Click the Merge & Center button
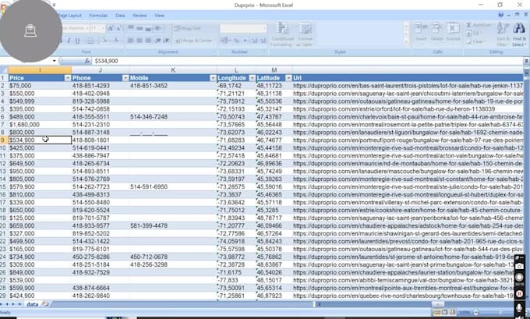The width and height of the screenshot is (530, 319). point(193,41)
